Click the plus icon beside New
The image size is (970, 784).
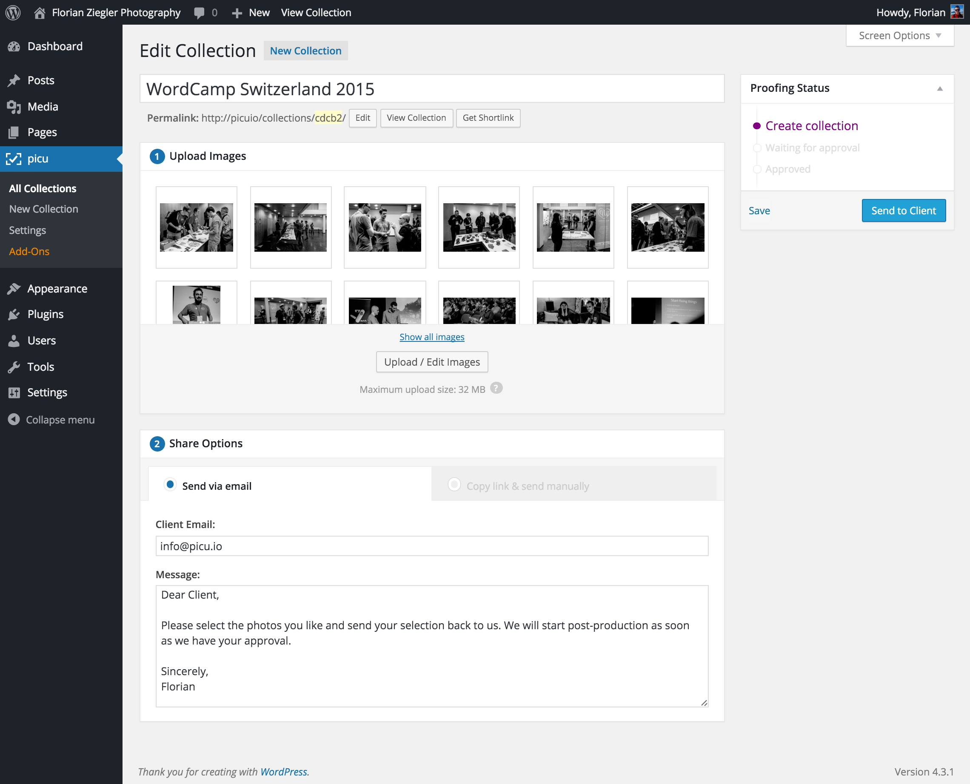tap(237, 13)
